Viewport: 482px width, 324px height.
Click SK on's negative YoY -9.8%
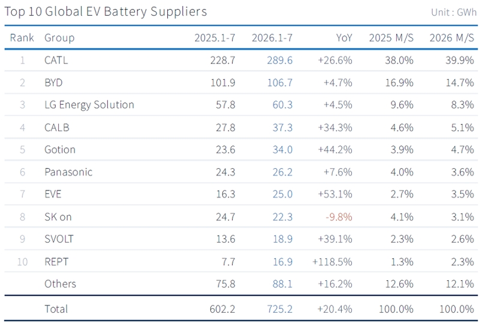pos(339,217)
